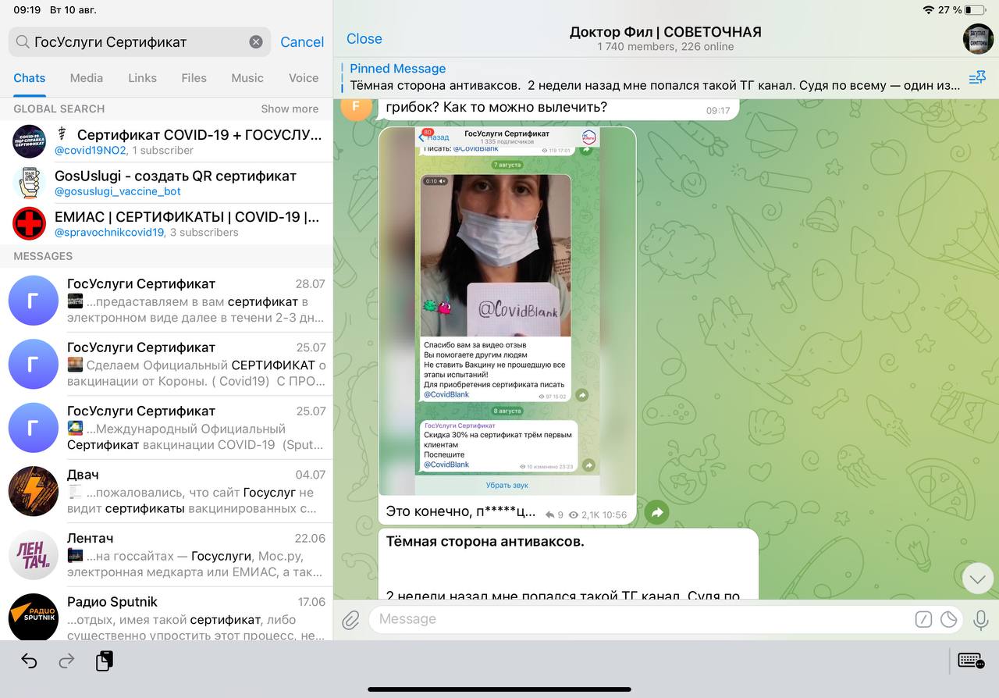The image size is (999, 698).
Task: Show the on-screen keyboard
Action: pos(971,661)
